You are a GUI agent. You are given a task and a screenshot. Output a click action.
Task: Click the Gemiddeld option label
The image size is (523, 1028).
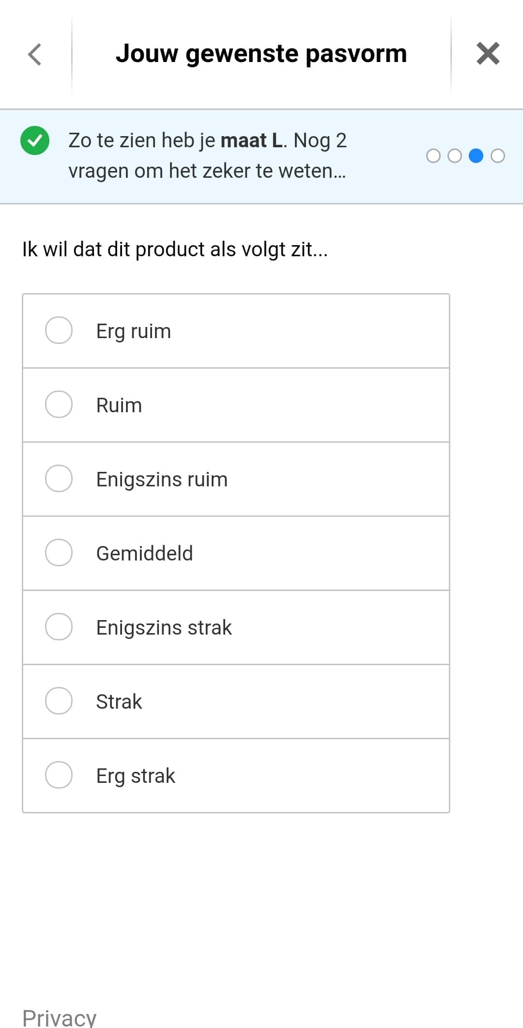coord(144,553)
